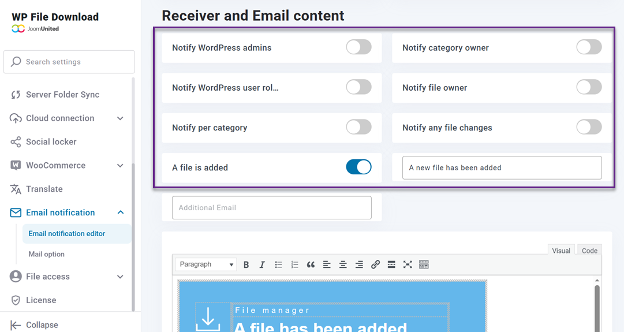Open the Paragraph format dropdown

205,264
